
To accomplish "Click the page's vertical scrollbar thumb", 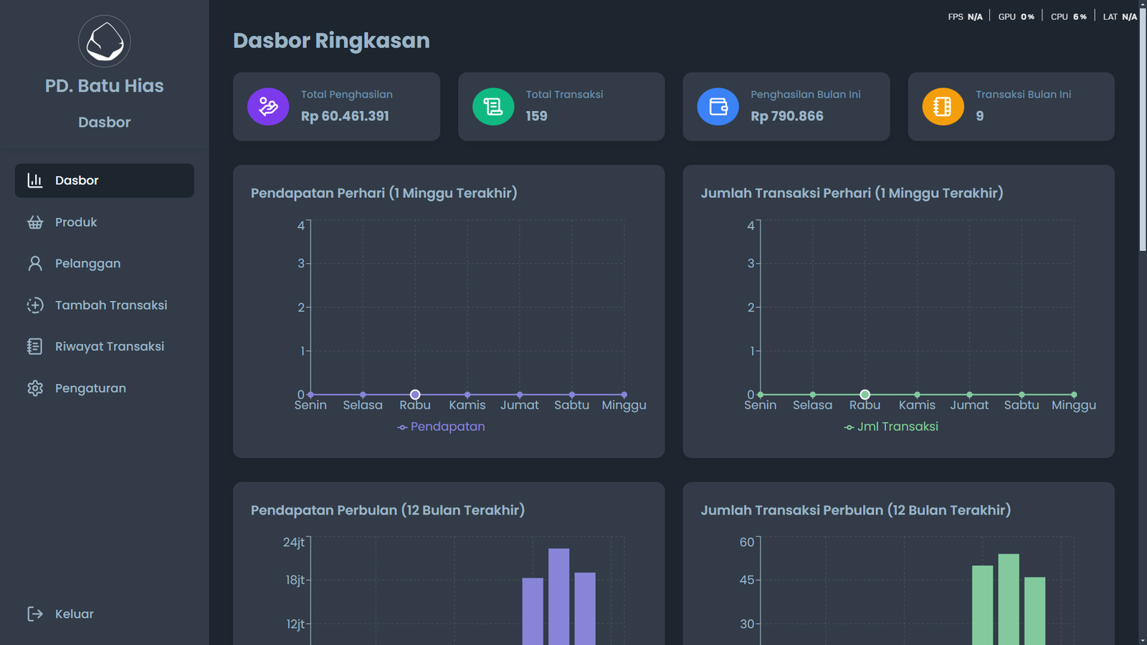I will (1142, 129).
